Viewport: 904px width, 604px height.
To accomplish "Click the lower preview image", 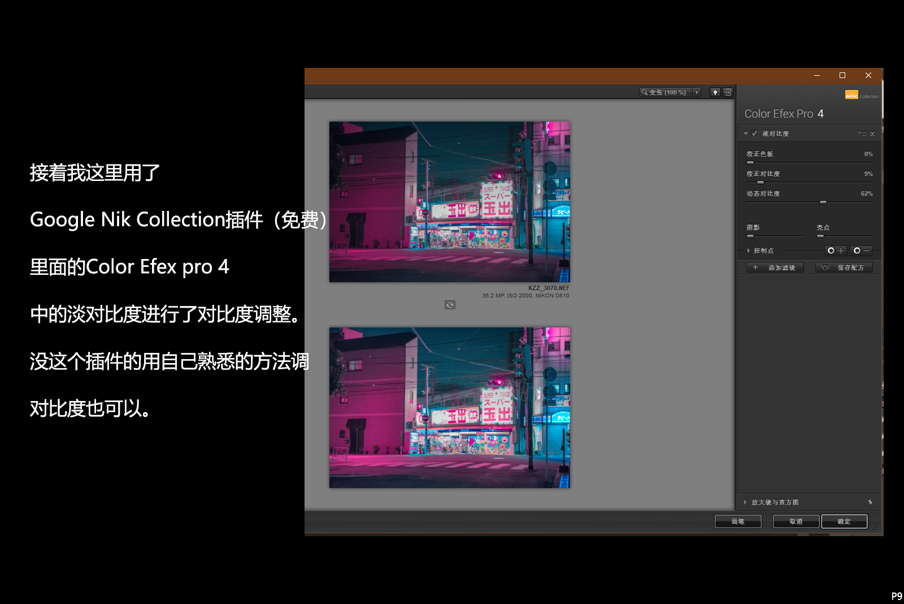I will (x=450, y=408).
